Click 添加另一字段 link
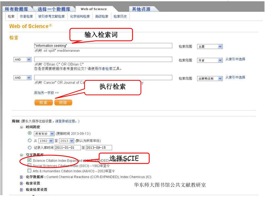The image size is (265, 198). (46, 93)
